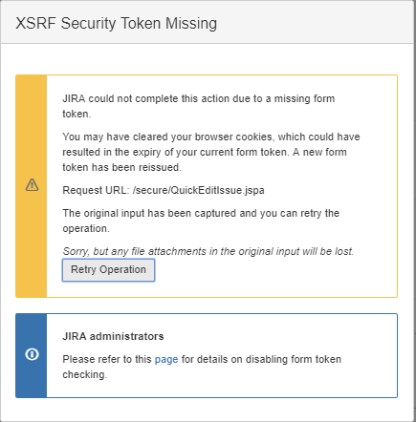Select the /secure/QuickEditIssue.jspa path text
The height and width of the screenshot is (422, 416).
click(199, 190)
